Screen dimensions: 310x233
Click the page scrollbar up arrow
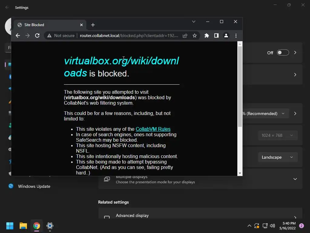pos(240,44)
